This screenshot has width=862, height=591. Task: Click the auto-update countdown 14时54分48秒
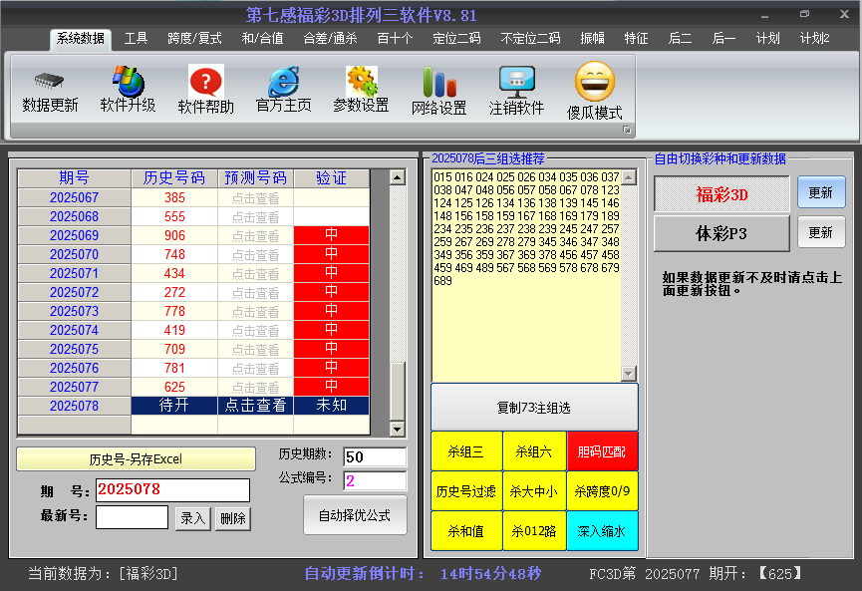[x=490, y=574]
